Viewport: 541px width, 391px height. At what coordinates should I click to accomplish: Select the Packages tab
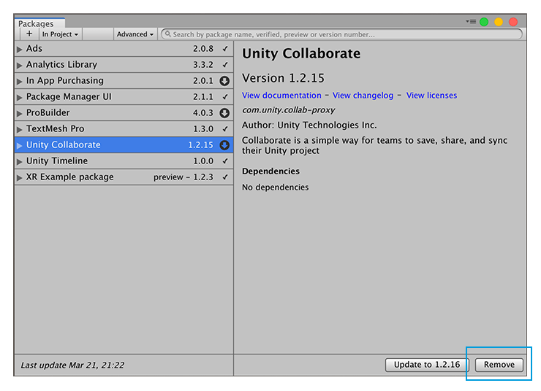coord(36,24)
